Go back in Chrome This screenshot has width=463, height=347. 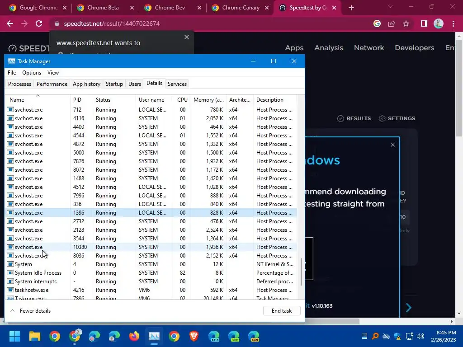click(10, 23)
